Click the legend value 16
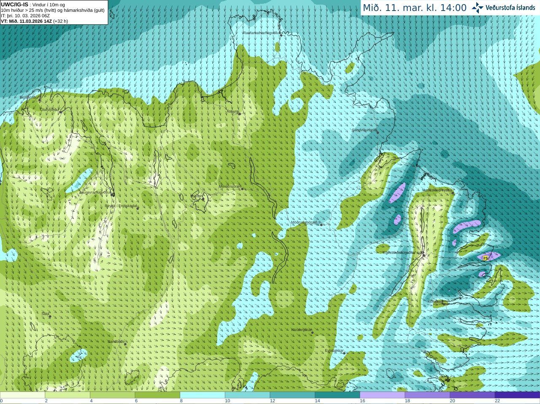540x404 pixels. click(x=362, y=401)
